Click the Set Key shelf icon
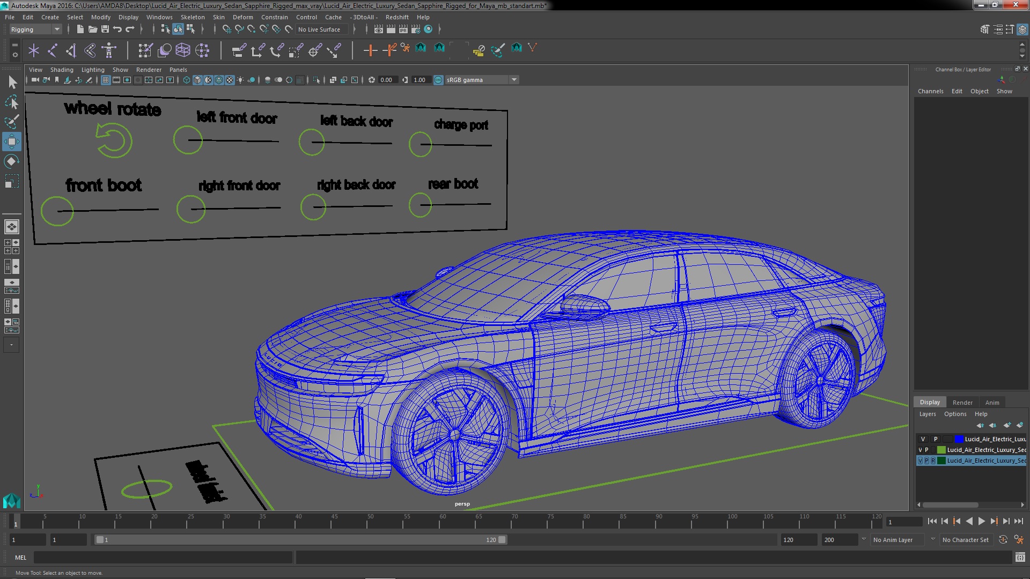The image size is (1030, 579). point(370,50)
